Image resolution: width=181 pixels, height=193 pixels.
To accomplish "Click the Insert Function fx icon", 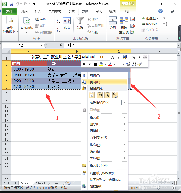I will [61, 45].
